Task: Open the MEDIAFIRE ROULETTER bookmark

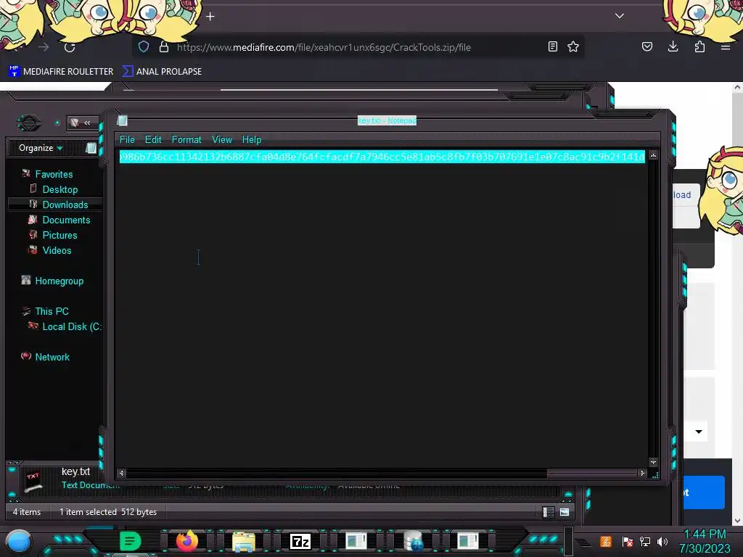Action: coord(61,72)
